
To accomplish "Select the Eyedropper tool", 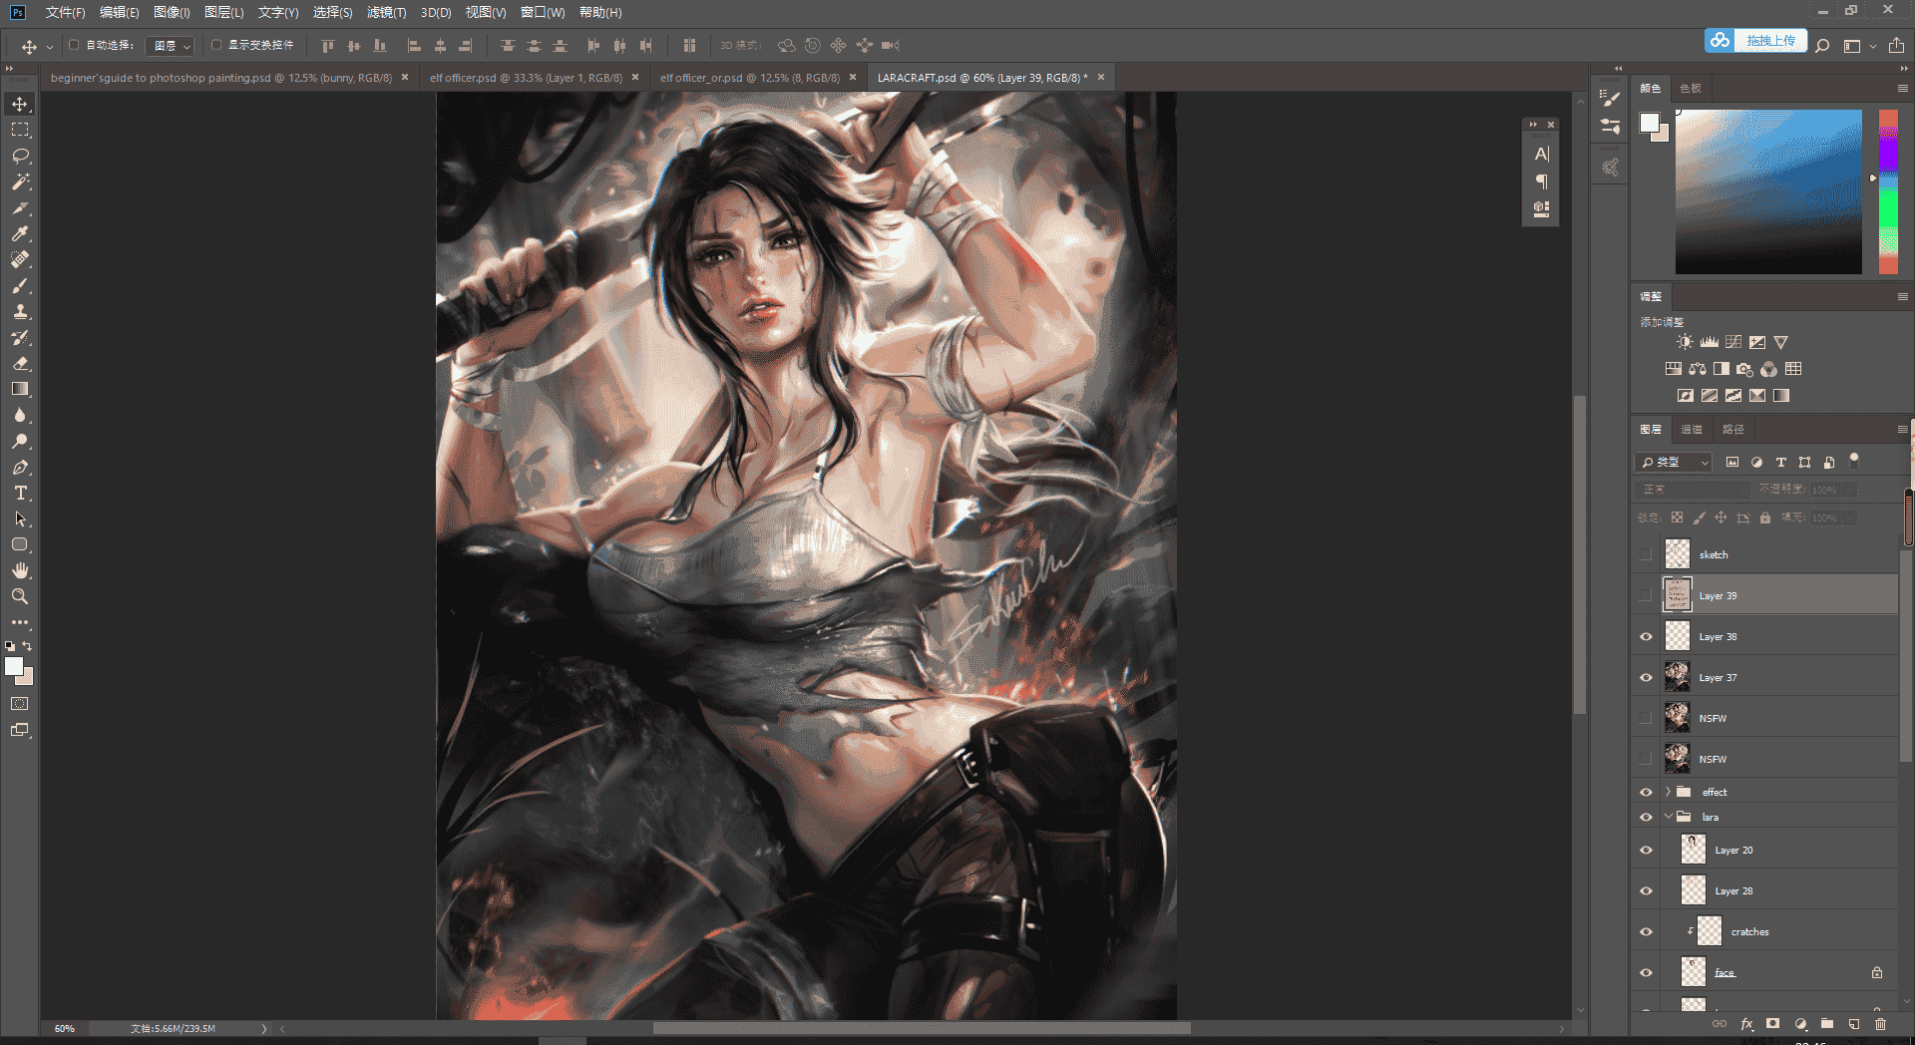I will pyautogui.click(x=20, y=233).
